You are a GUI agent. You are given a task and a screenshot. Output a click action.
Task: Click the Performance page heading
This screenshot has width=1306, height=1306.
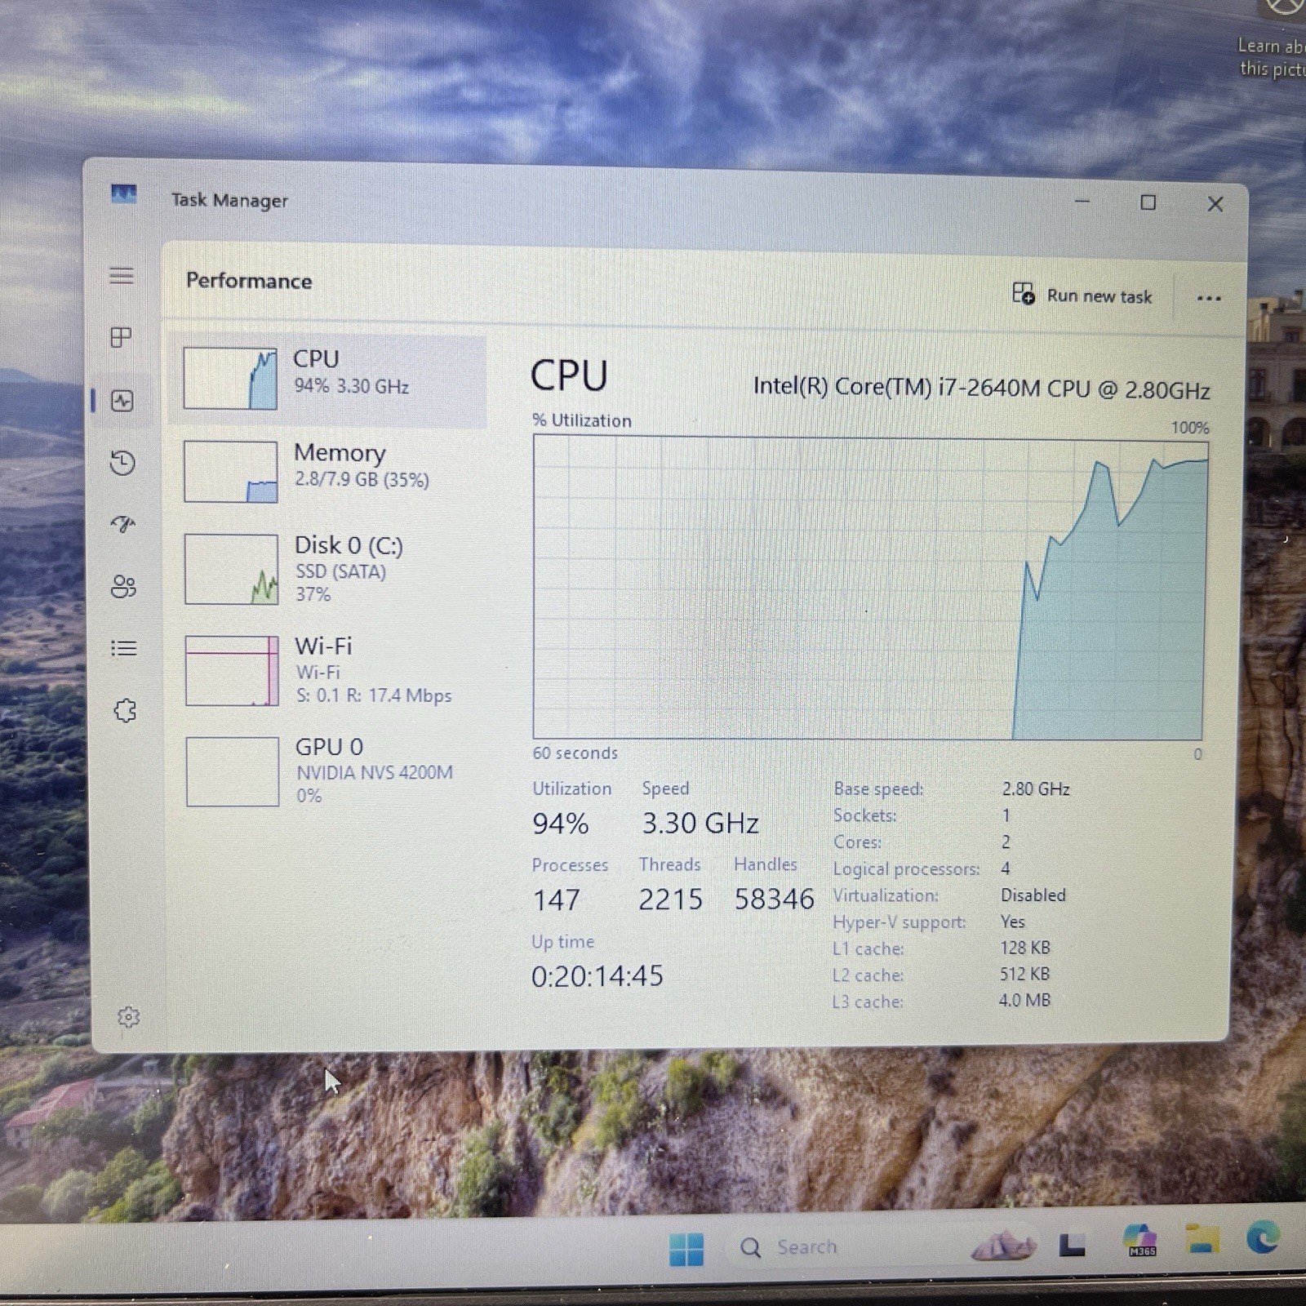tap(249, 281)
